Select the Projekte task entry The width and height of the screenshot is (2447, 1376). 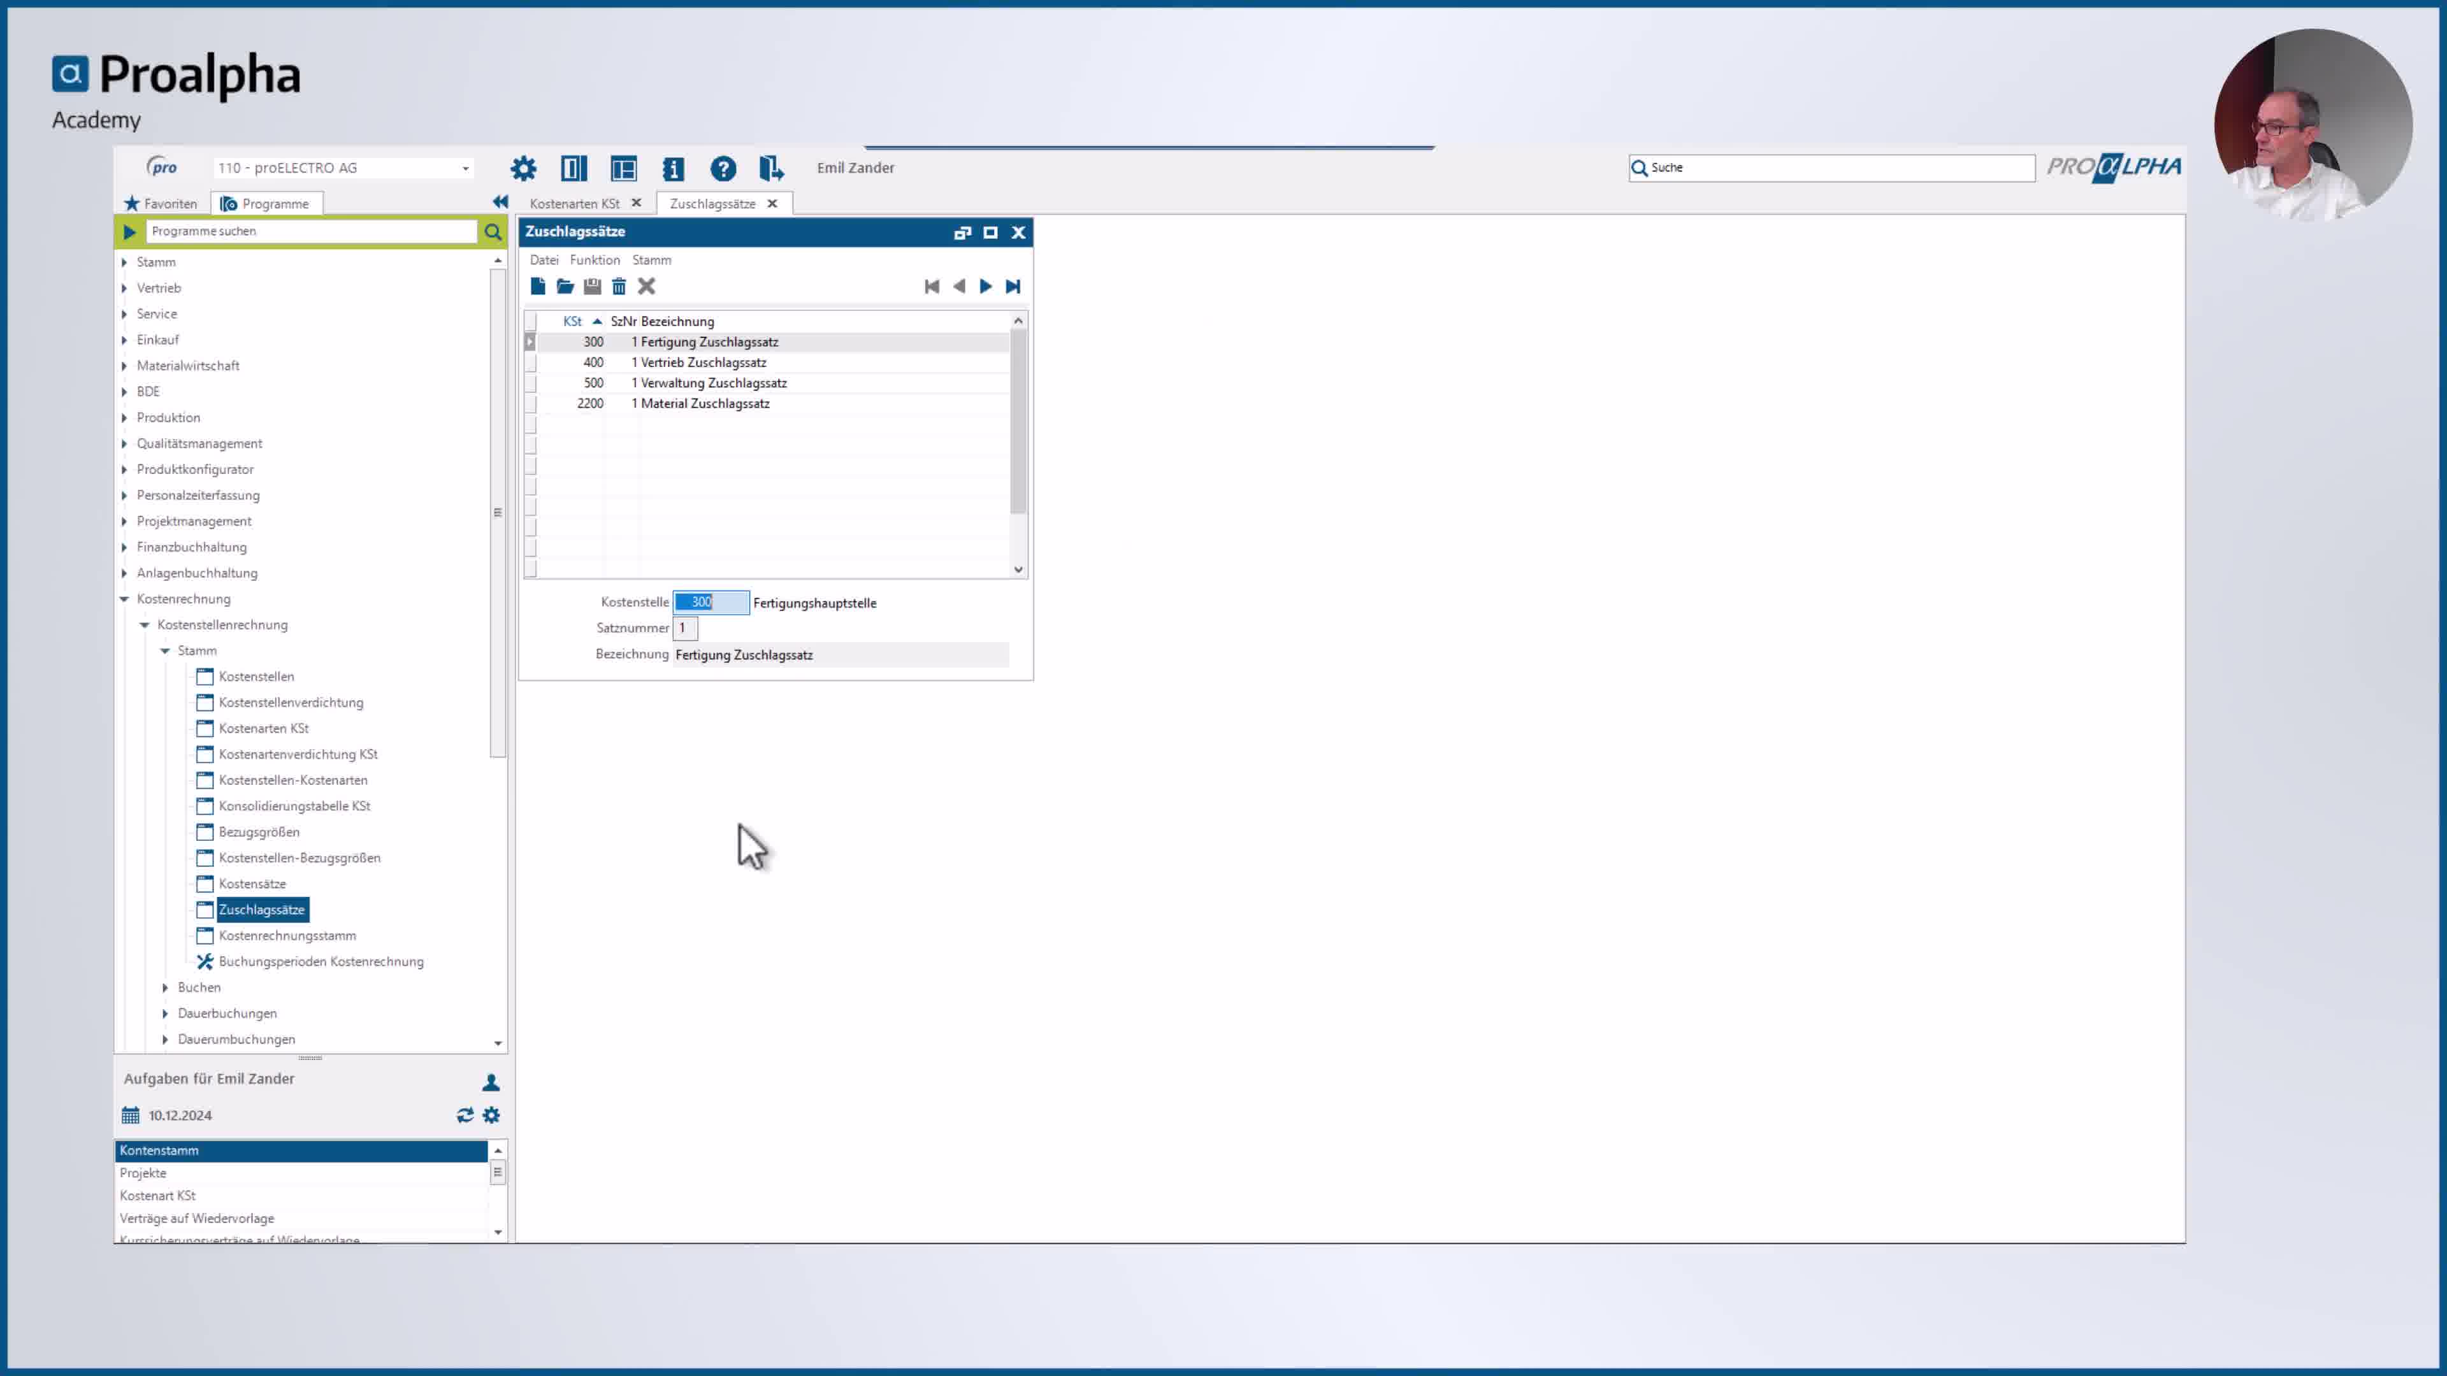[x=301, y=1173]
